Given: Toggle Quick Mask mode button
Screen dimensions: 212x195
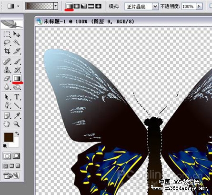Looking at the screenshot, I should pos(16,156).
